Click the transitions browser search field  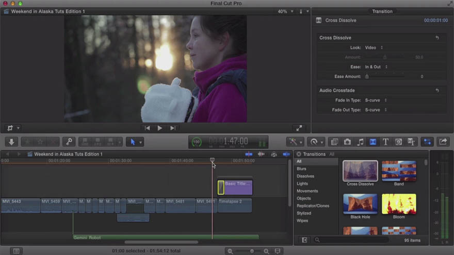[351, 240]
